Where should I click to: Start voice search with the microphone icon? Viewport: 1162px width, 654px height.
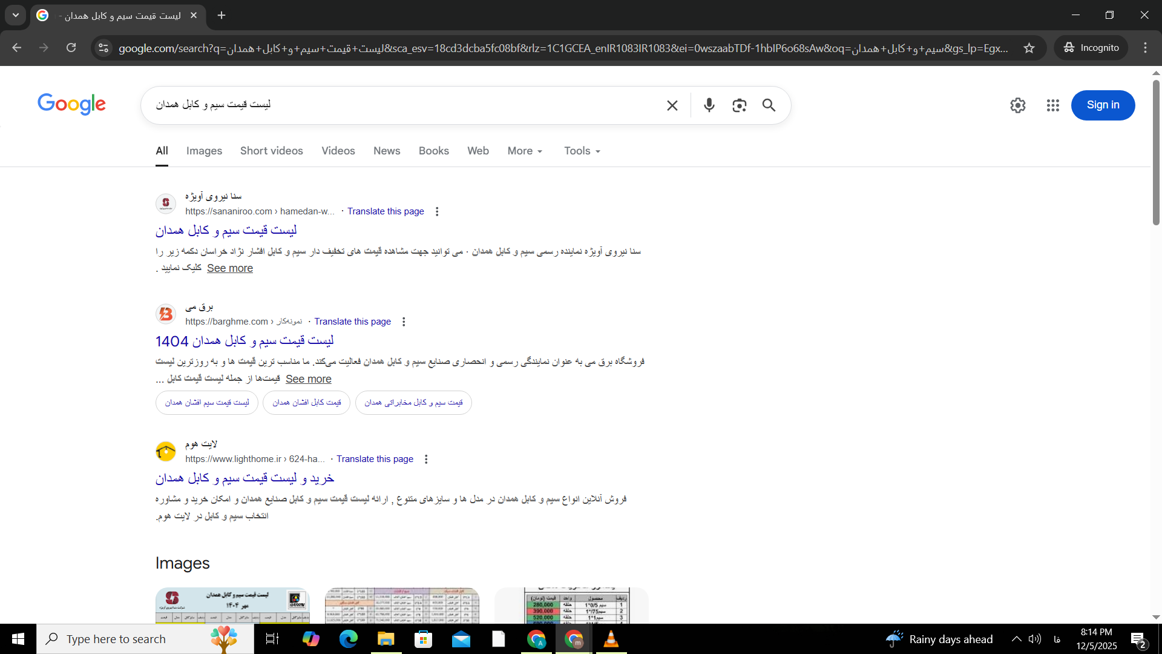click(x=709, y=105)
